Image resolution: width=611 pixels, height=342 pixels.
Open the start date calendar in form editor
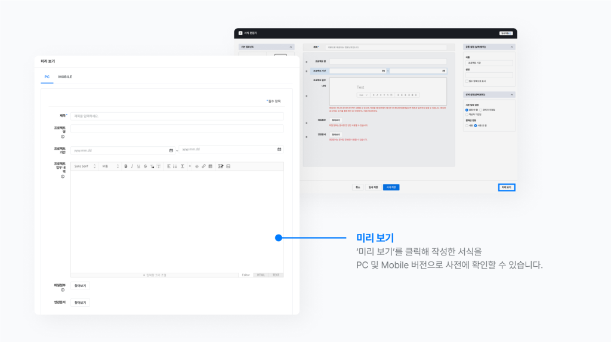tap(383, 71)
